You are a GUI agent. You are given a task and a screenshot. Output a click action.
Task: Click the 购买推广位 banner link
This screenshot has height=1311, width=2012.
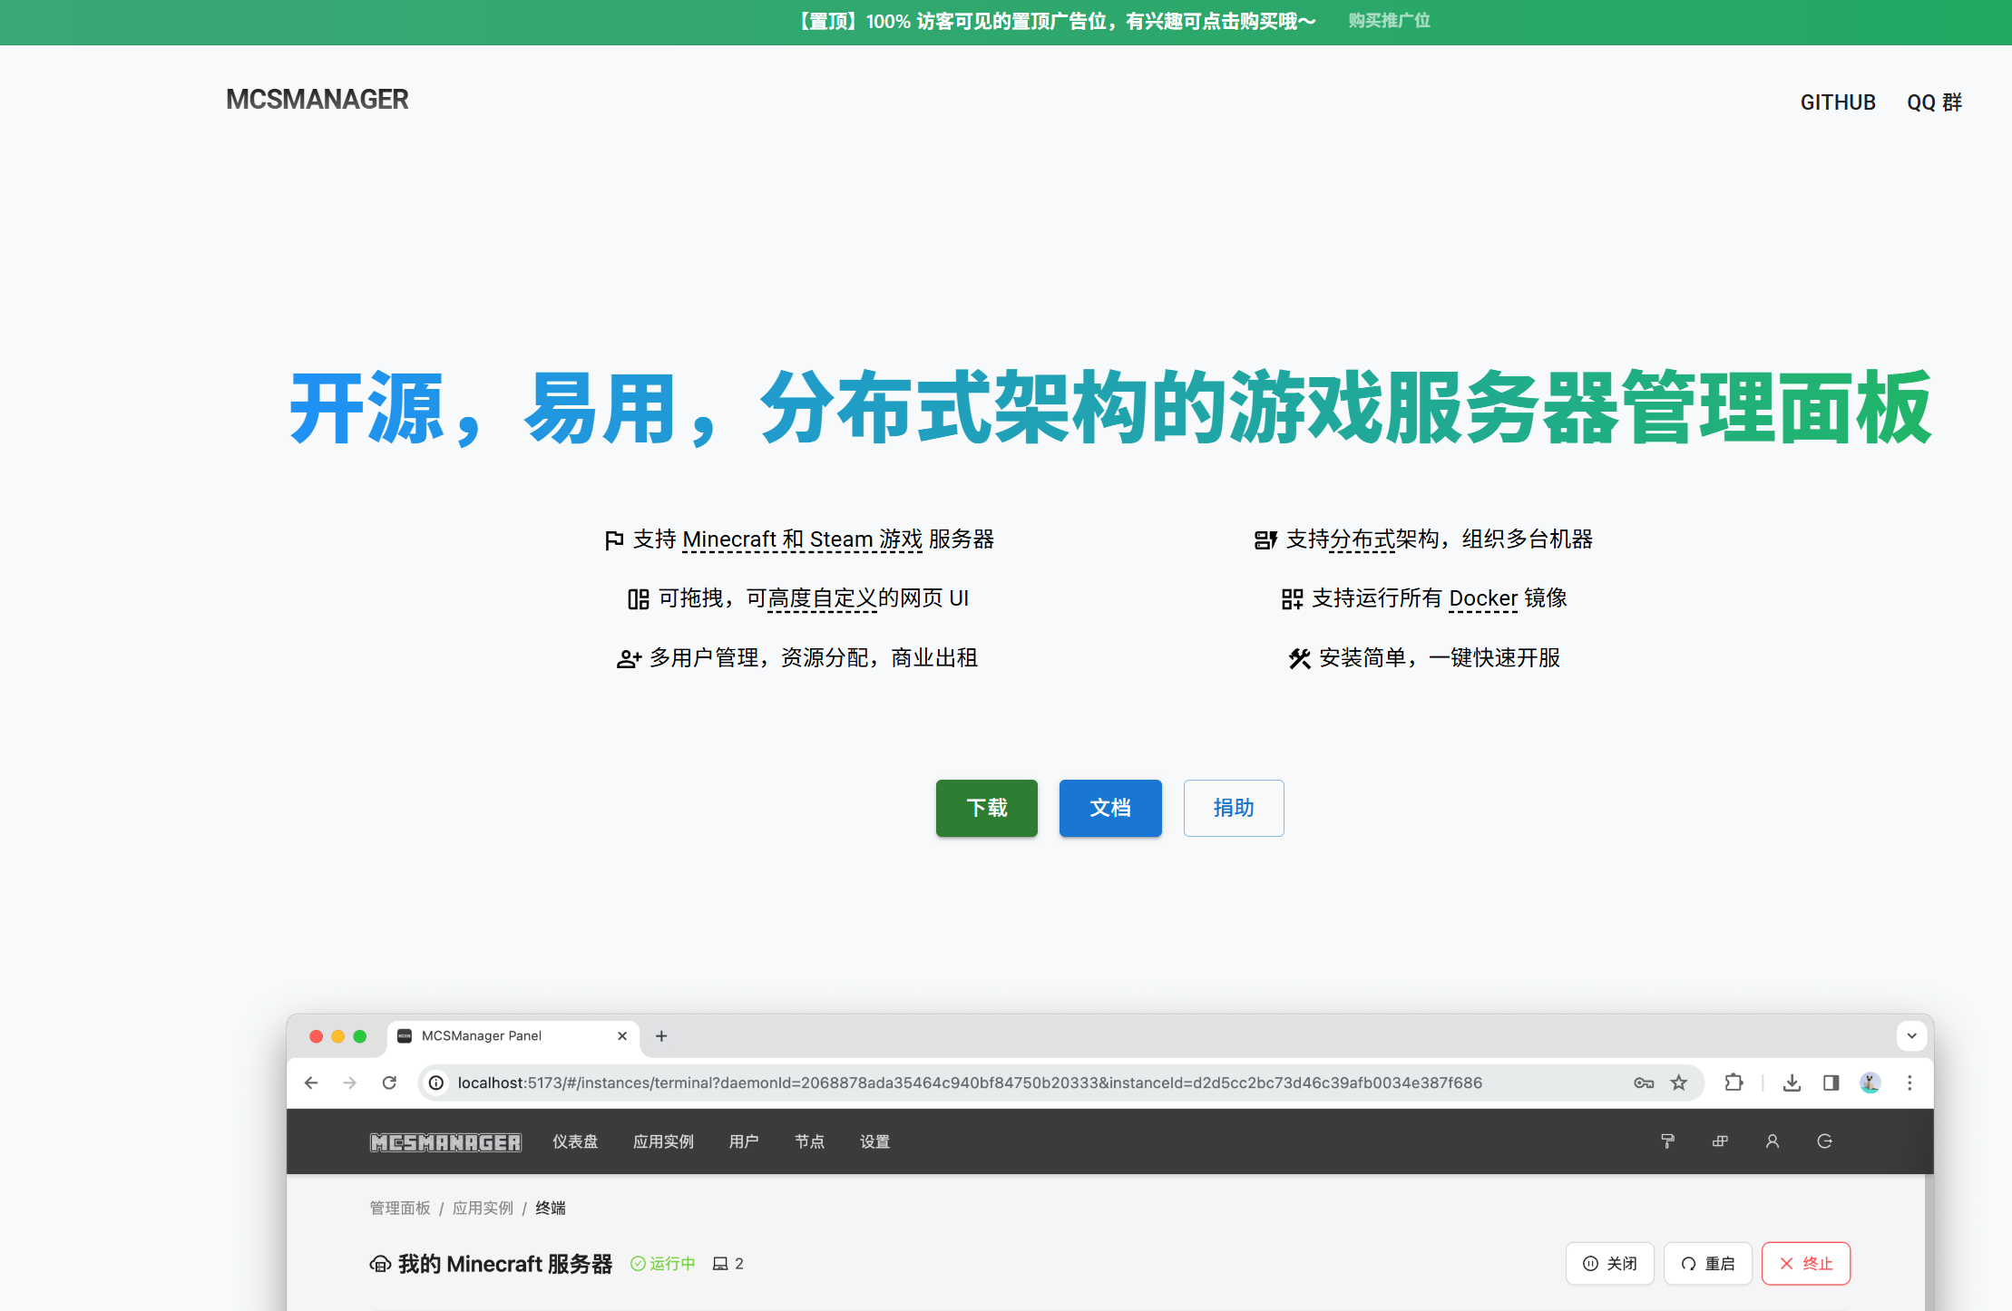click(x=1388, y=21)
